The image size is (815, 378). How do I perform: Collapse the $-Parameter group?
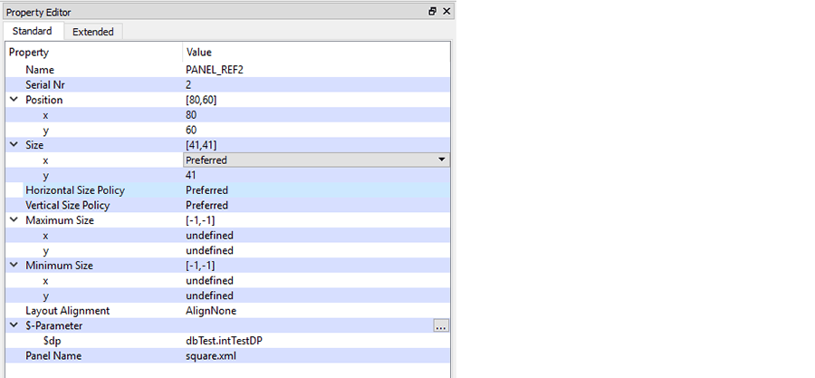click(x=14, y=325)
